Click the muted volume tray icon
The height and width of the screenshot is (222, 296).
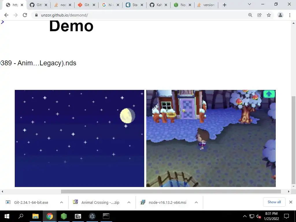point(258,216)
